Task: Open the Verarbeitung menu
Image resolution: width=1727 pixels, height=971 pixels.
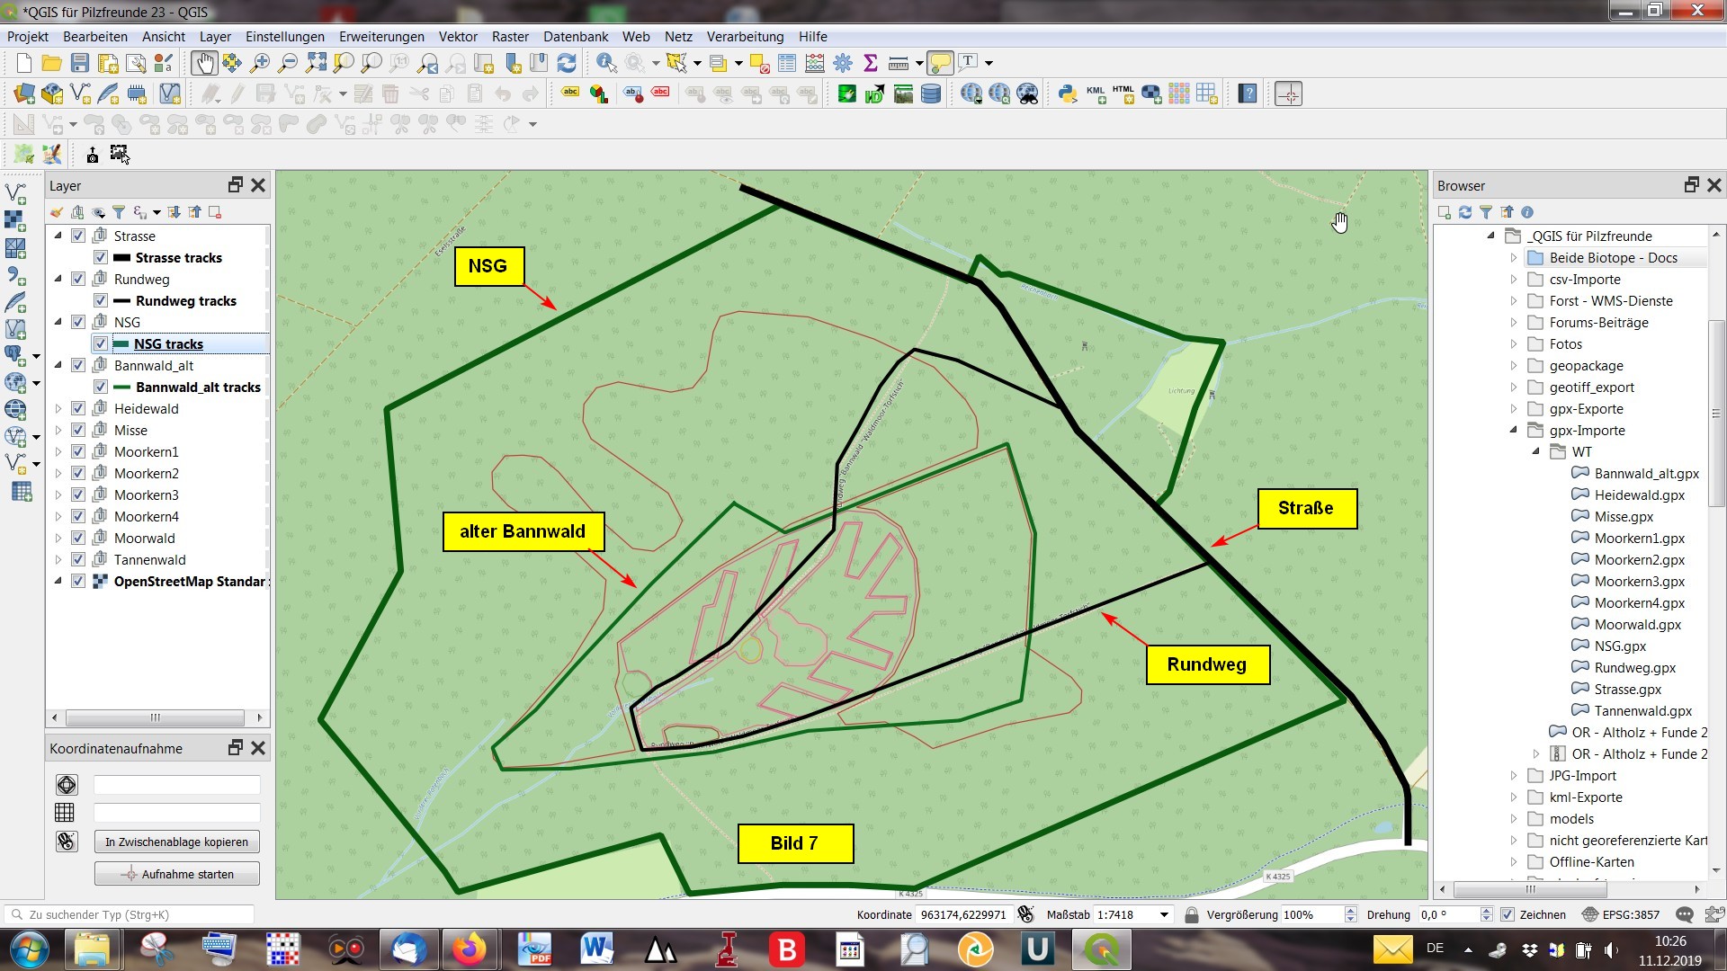Action: [x=744, y=37]
